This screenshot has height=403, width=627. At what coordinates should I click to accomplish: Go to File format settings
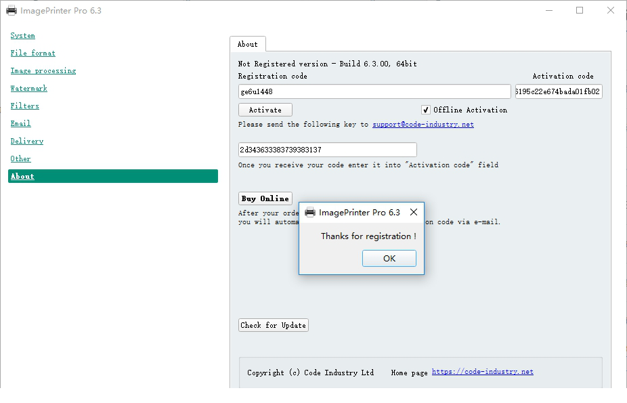(x=33, y=54)
